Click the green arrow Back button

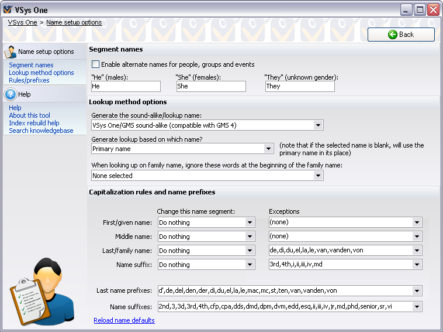pyautogui.click(x=401, y=35)
